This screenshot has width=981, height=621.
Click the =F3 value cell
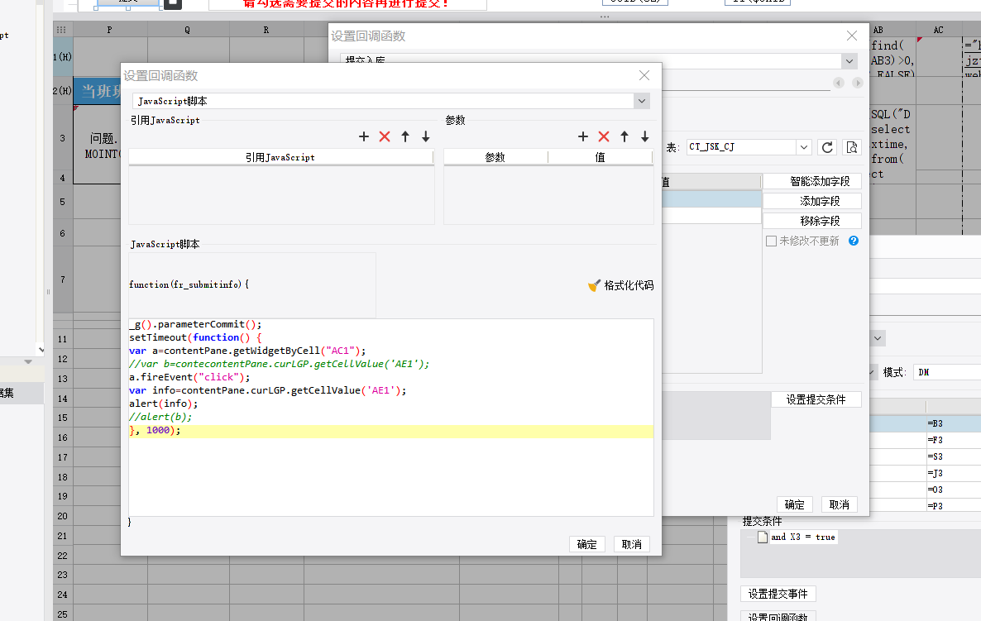[953, 440]
